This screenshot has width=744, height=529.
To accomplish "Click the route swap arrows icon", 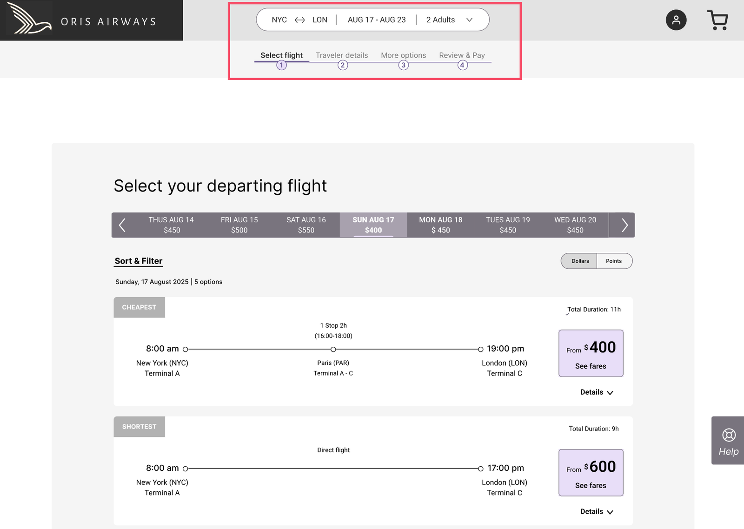I will coord(300,20).
